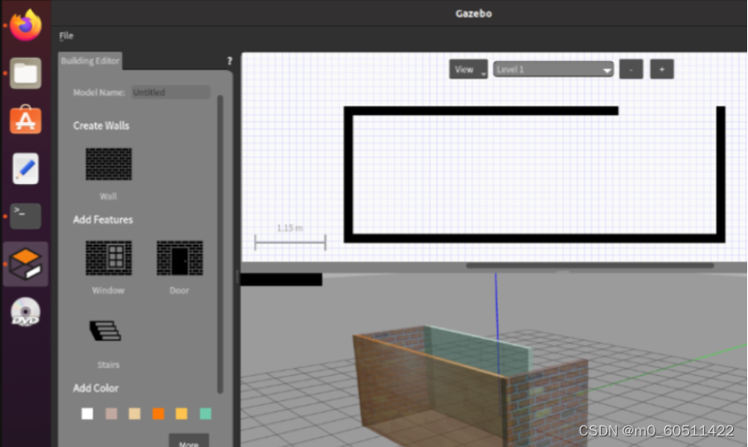Pick the teal green color swatch

pyautogui.click(x=205, y=414)
